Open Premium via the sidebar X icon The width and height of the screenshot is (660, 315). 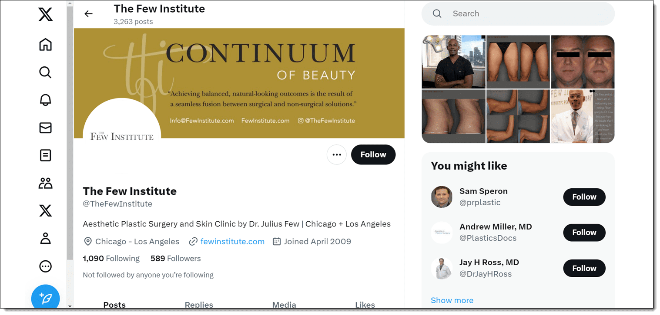coord(45,210)
